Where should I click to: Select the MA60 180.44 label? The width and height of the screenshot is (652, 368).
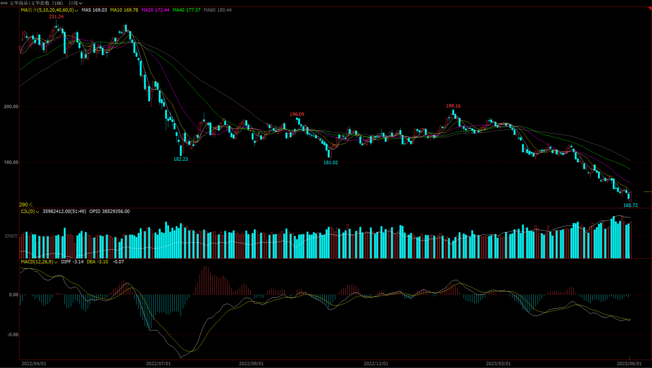pyautogui.click(x=218, y=10)
